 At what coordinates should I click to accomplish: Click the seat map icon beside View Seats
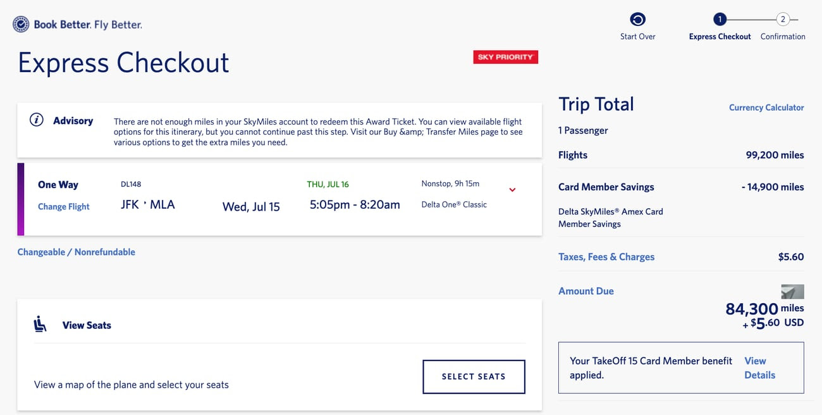[40, 323]
